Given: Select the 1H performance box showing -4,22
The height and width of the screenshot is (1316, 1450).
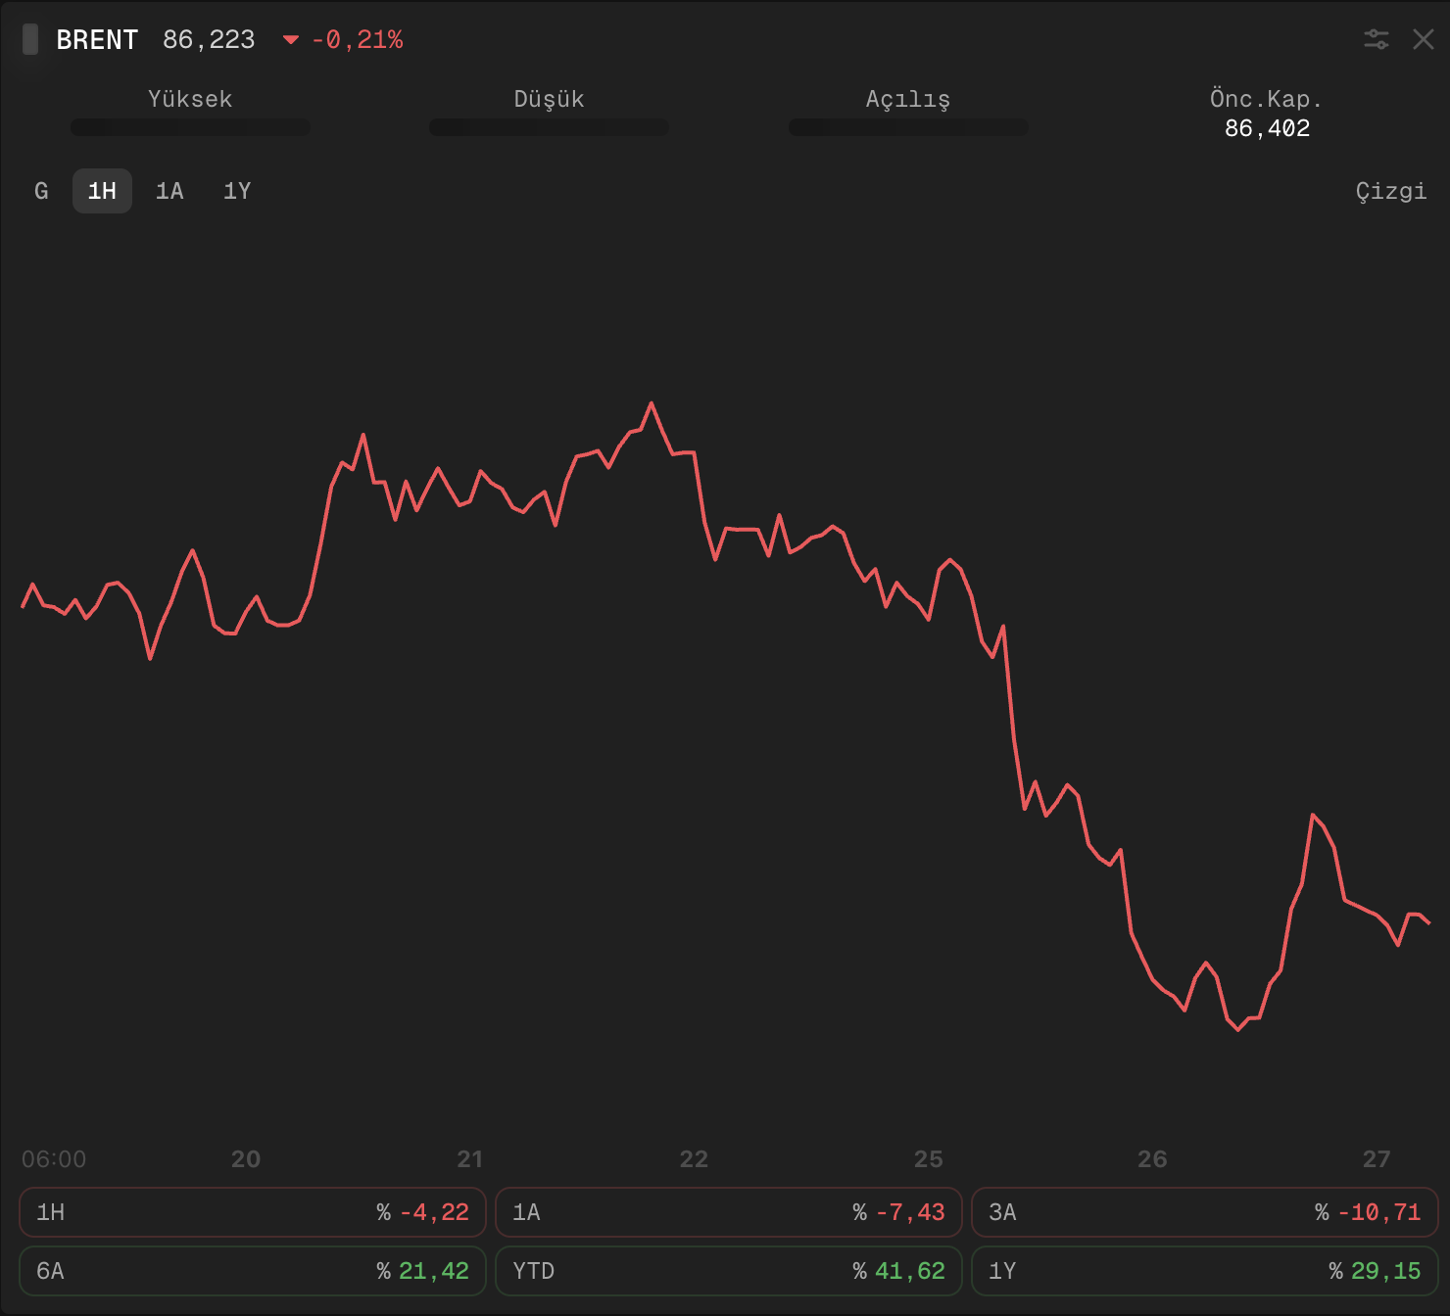Looking at the screenshot, I should [253, 1212].
